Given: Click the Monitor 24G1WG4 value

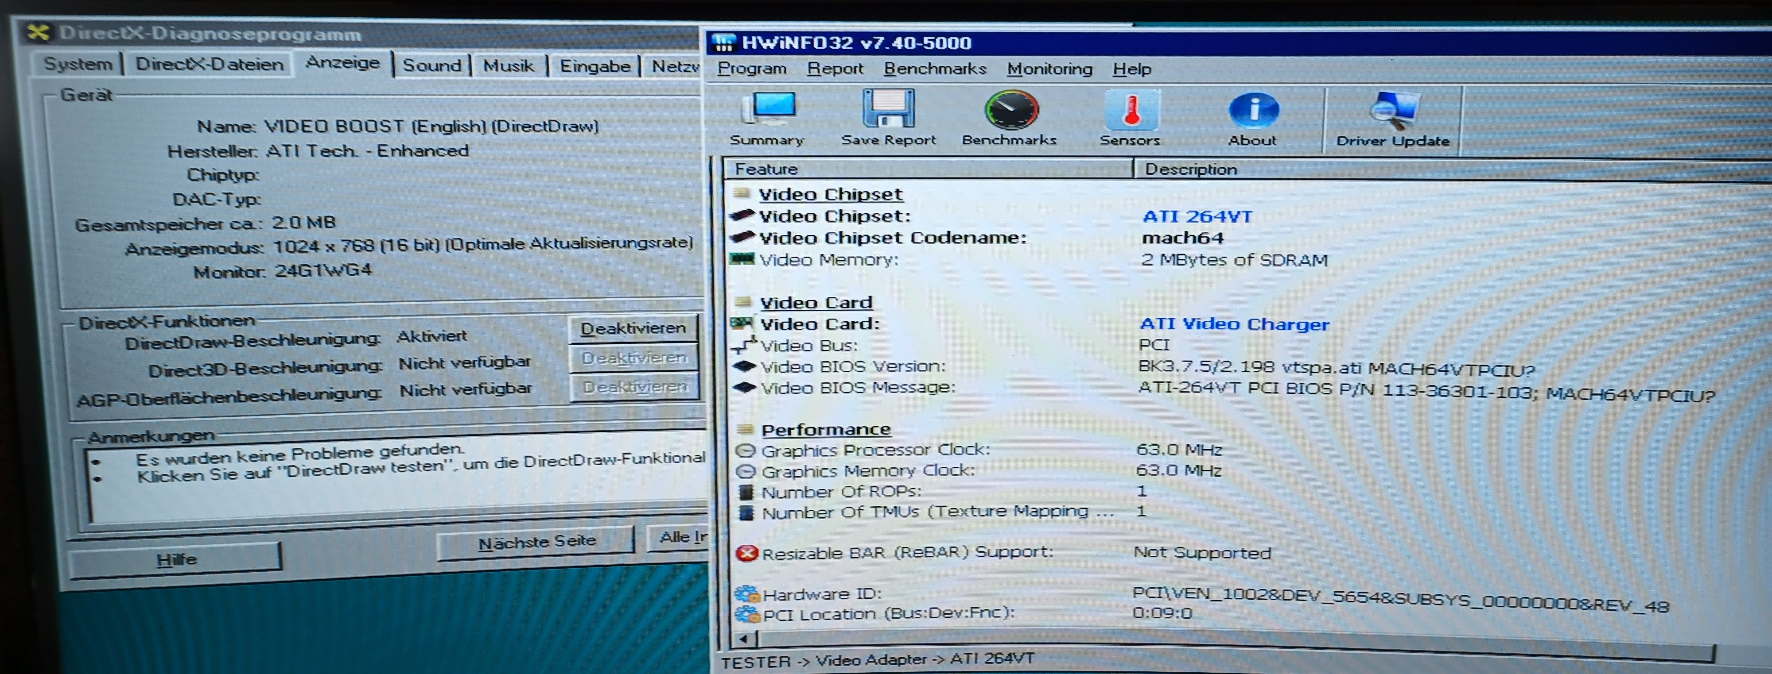Looking at the screenshot, I should tap(323, 270).
